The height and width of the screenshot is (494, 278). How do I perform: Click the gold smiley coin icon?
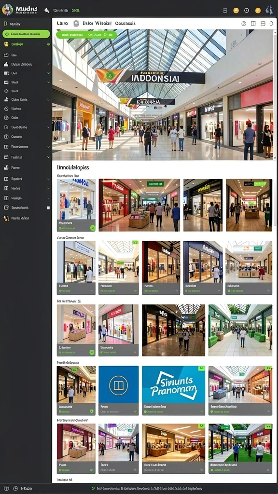click(236, 11)
